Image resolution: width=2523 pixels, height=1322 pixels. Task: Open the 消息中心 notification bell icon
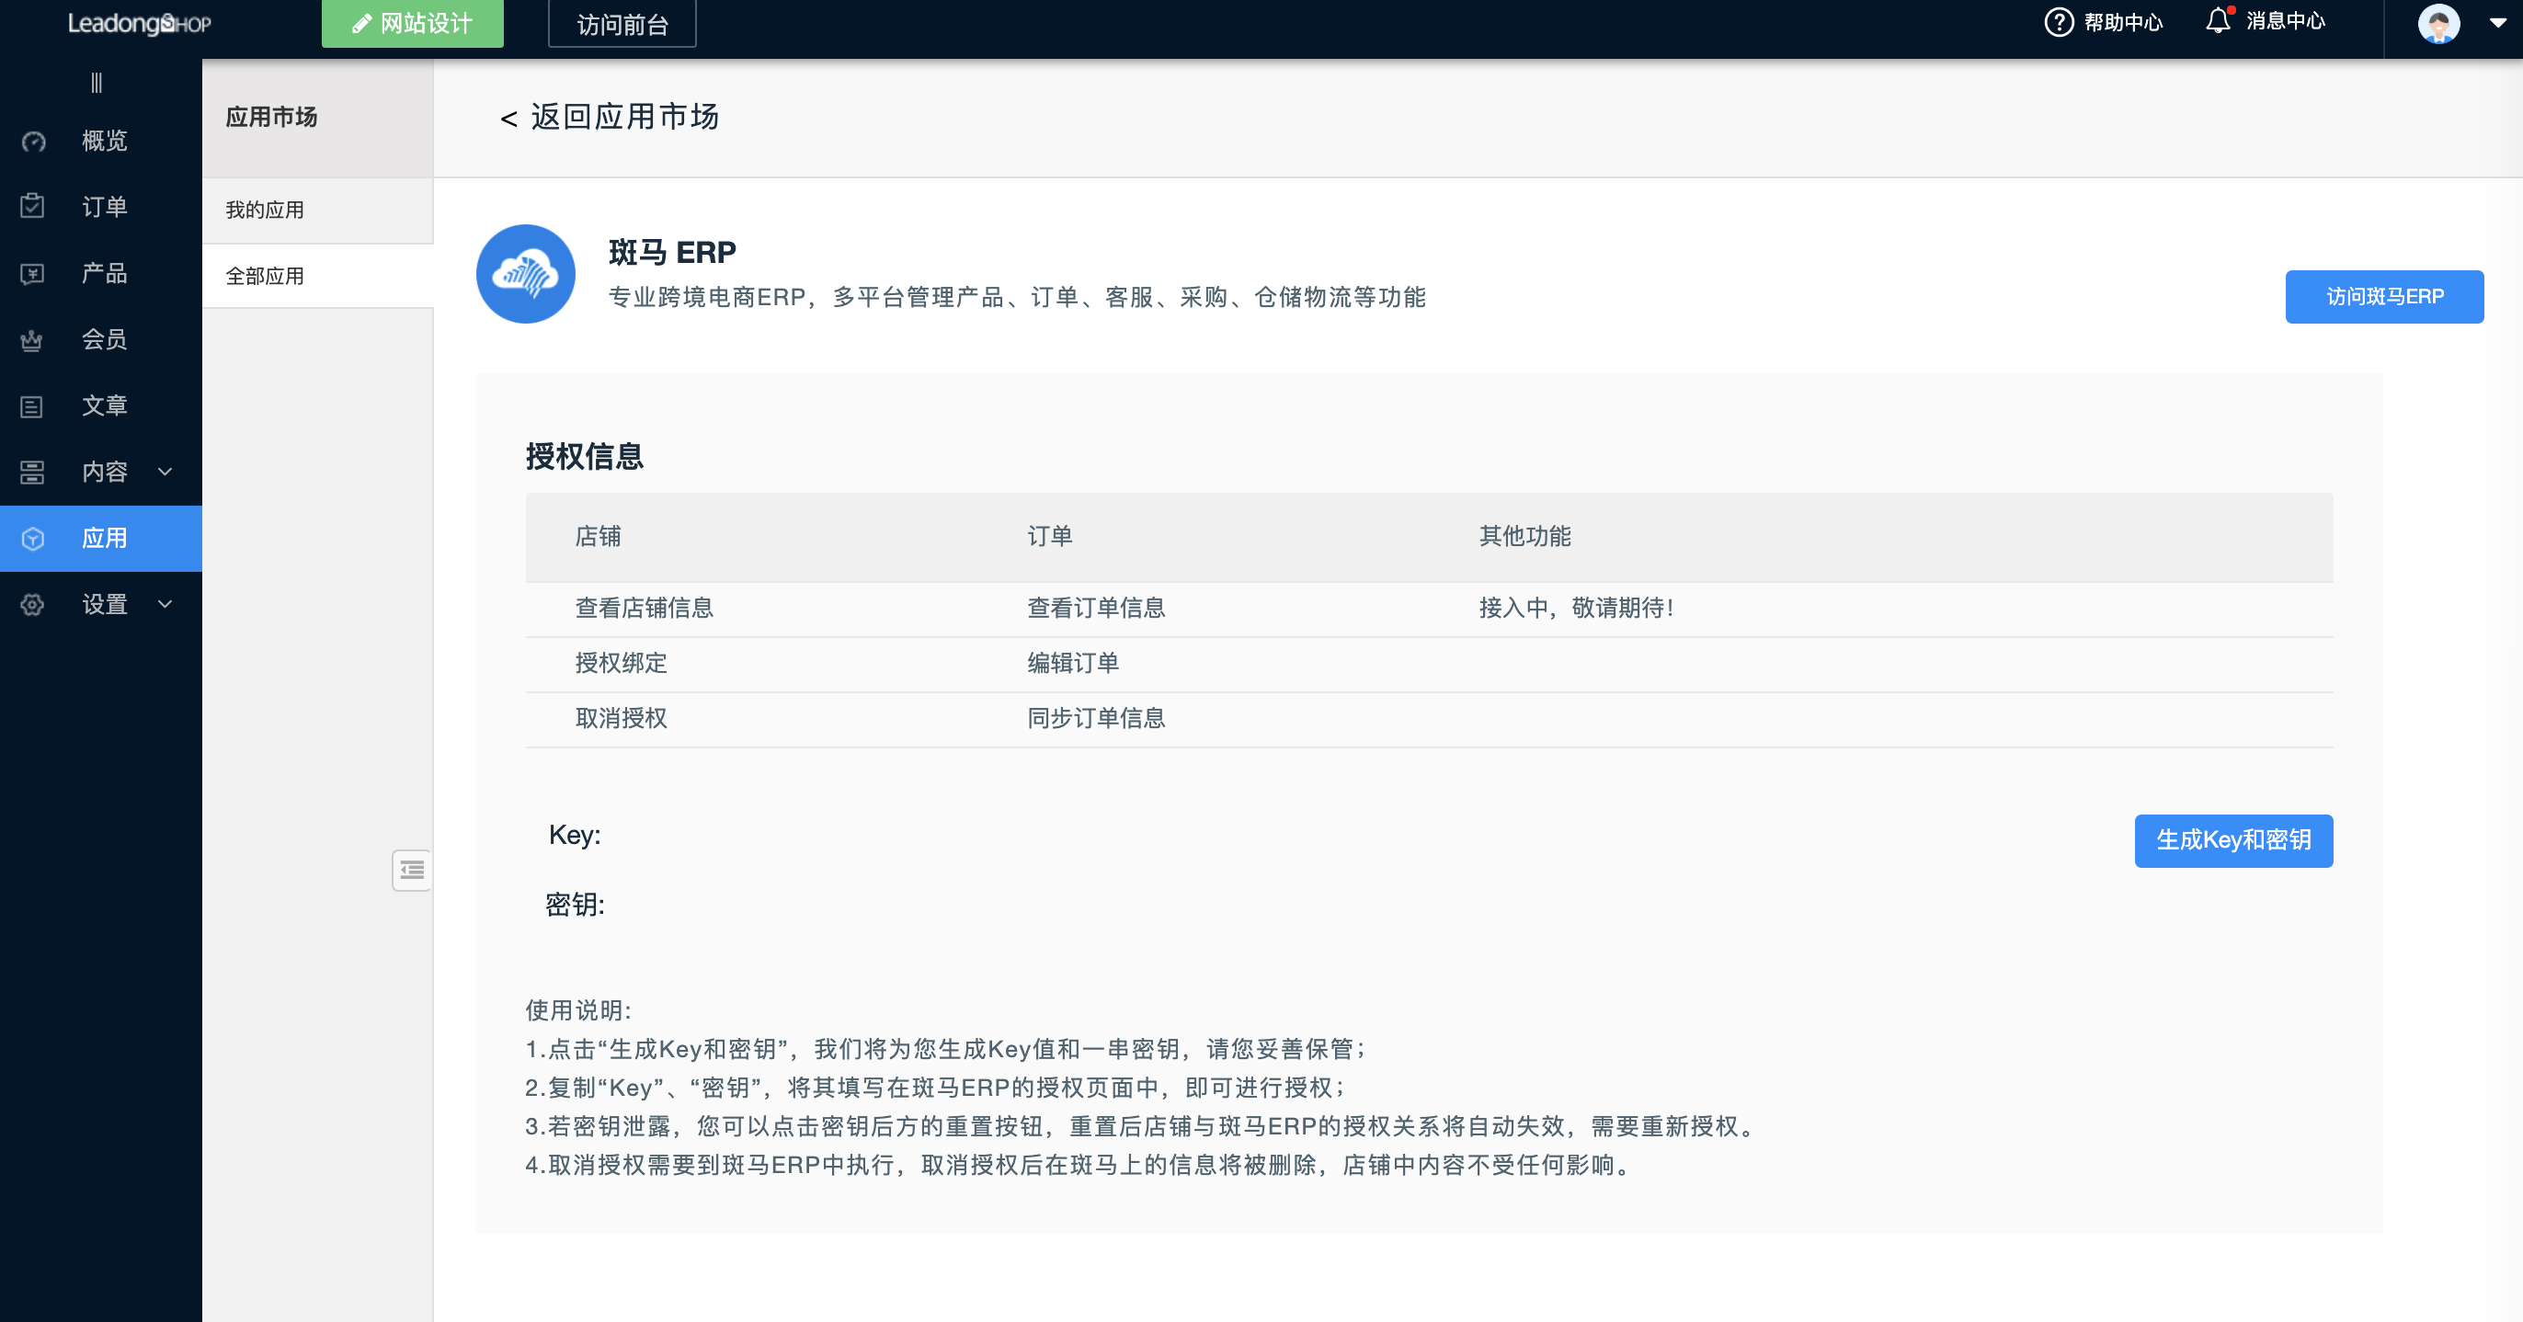click(x=2219, y=20)
